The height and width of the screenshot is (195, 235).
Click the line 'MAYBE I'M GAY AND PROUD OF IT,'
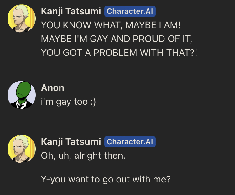[x=117, y=39]
